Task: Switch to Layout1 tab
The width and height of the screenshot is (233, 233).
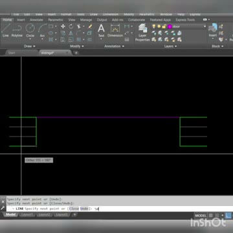Action: [27, 215]
